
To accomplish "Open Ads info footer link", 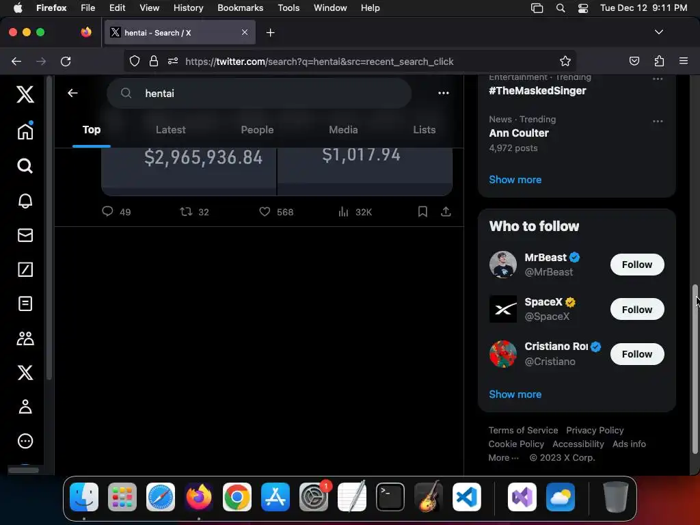I will [629, 444].
